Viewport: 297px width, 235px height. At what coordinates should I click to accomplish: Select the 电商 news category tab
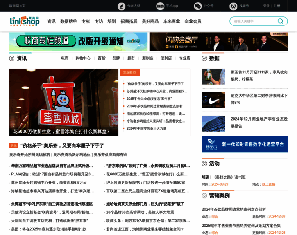[64, 58]
